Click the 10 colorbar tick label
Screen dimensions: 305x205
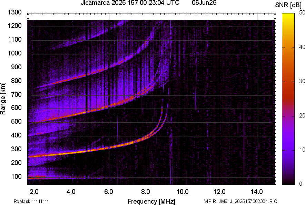point(302,150)
